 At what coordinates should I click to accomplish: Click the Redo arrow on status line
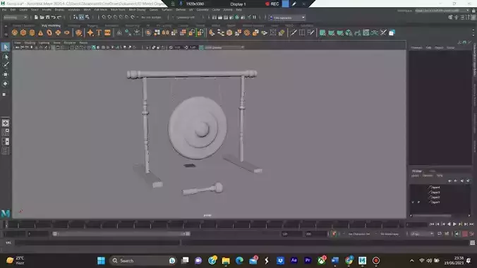(x=59, y=18)
